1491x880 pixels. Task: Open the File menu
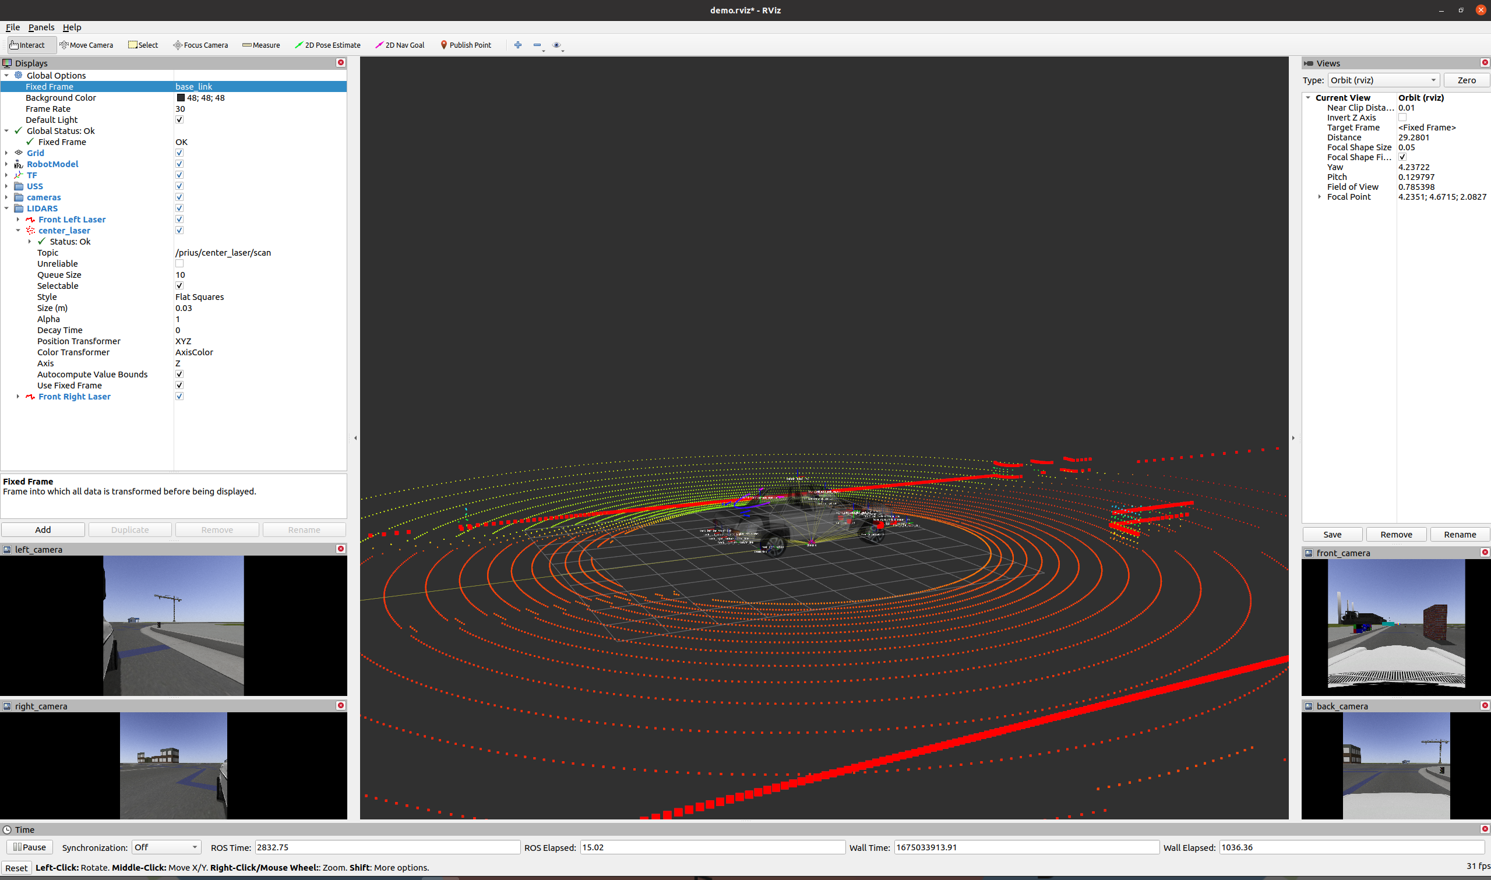(12, 27)
